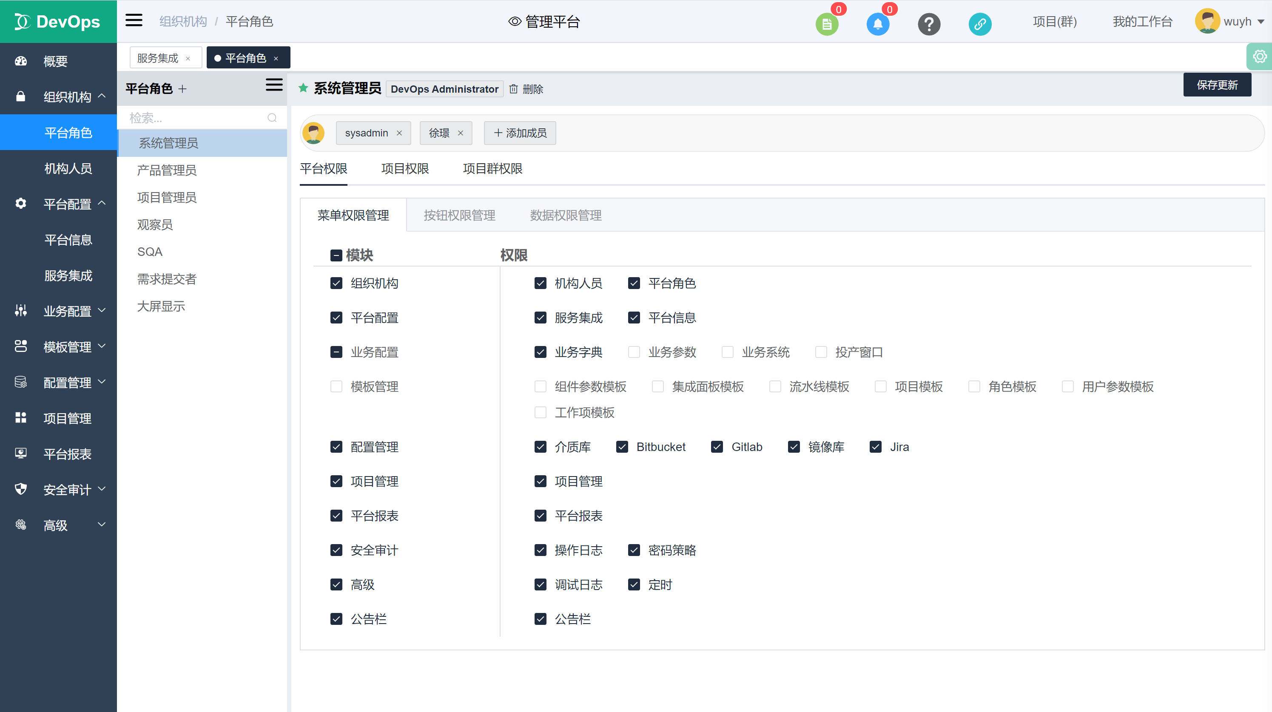
Task: Toggle the role list panel menu icon
Action: point(274,84)
